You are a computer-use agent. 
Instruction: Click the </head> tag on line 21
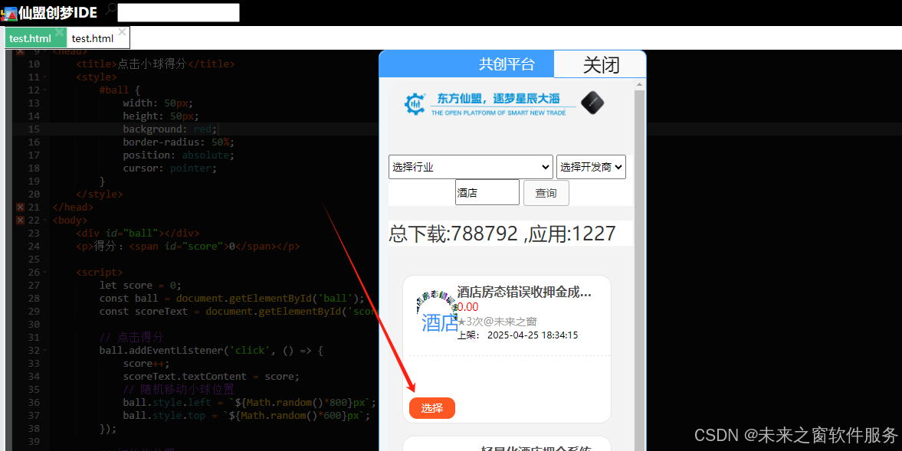point(73,207)
